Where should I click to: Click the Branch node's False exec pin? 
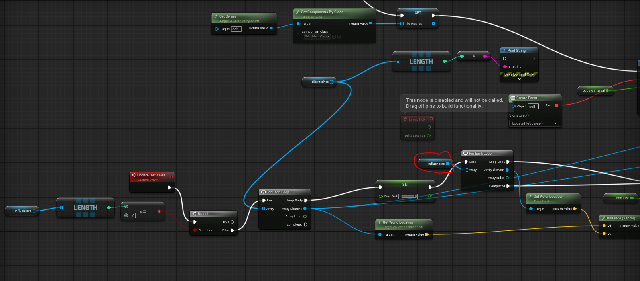pyautogui.click(x=232, y=230)
